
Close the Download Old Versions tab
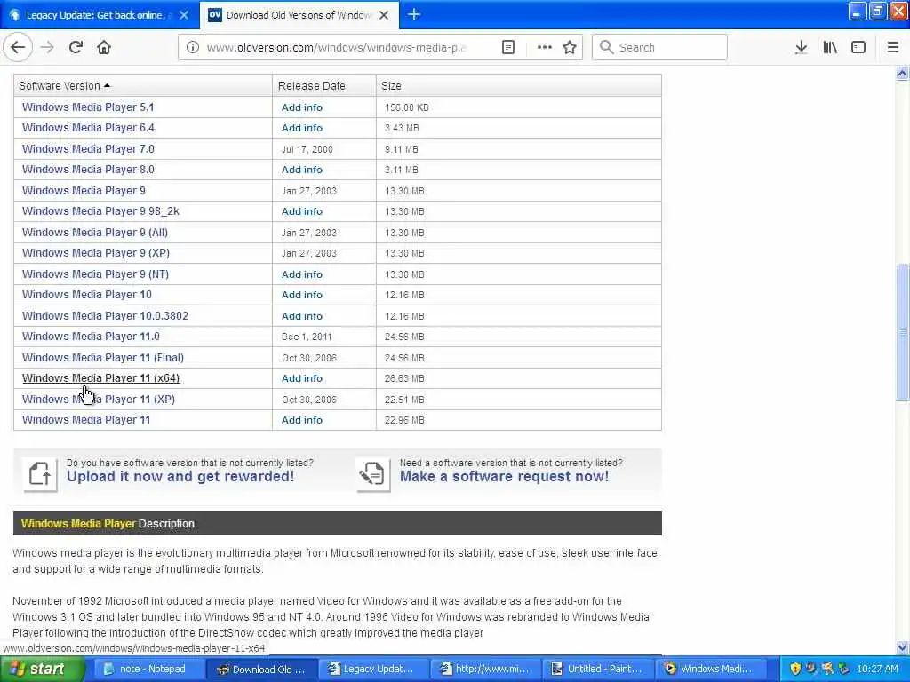click(384, 15)
